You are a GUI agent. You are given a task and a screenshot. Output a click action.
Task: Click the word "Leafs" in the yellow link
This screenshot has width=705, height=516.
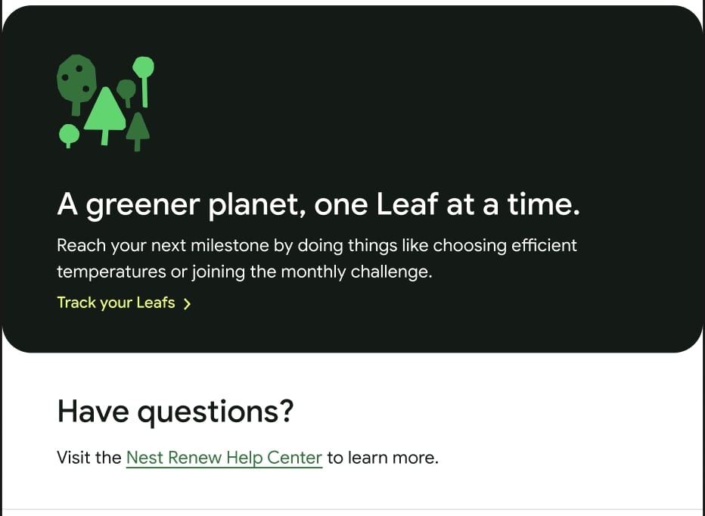tap(156, 303)
